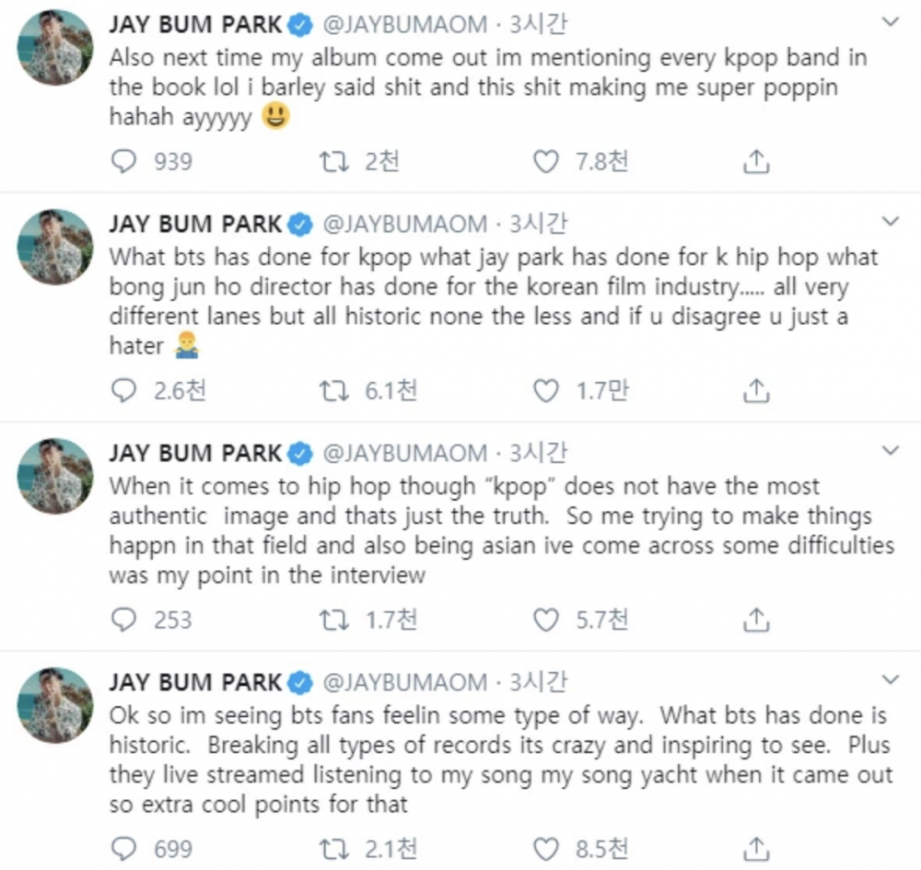Retweet the tweet with 2.1천 retweets
Viewport: 921px width, 870px height.
tap(332, 848)
